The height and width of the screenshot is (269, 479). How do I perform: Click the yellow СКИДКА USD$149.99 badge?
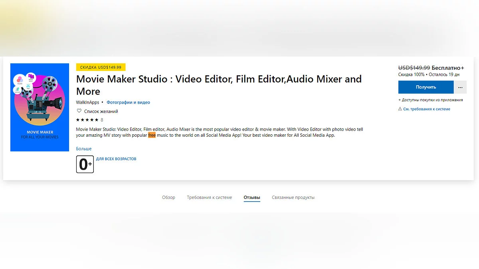tap(101, 67)
